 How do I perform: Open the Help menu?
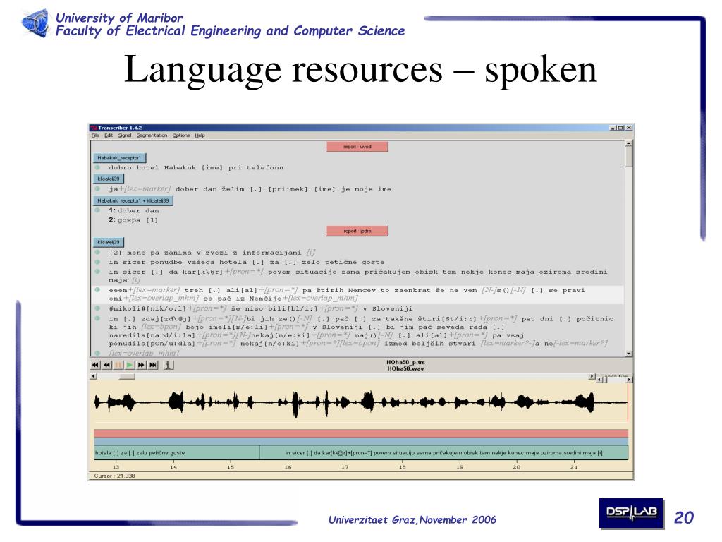tap(200, 135)
